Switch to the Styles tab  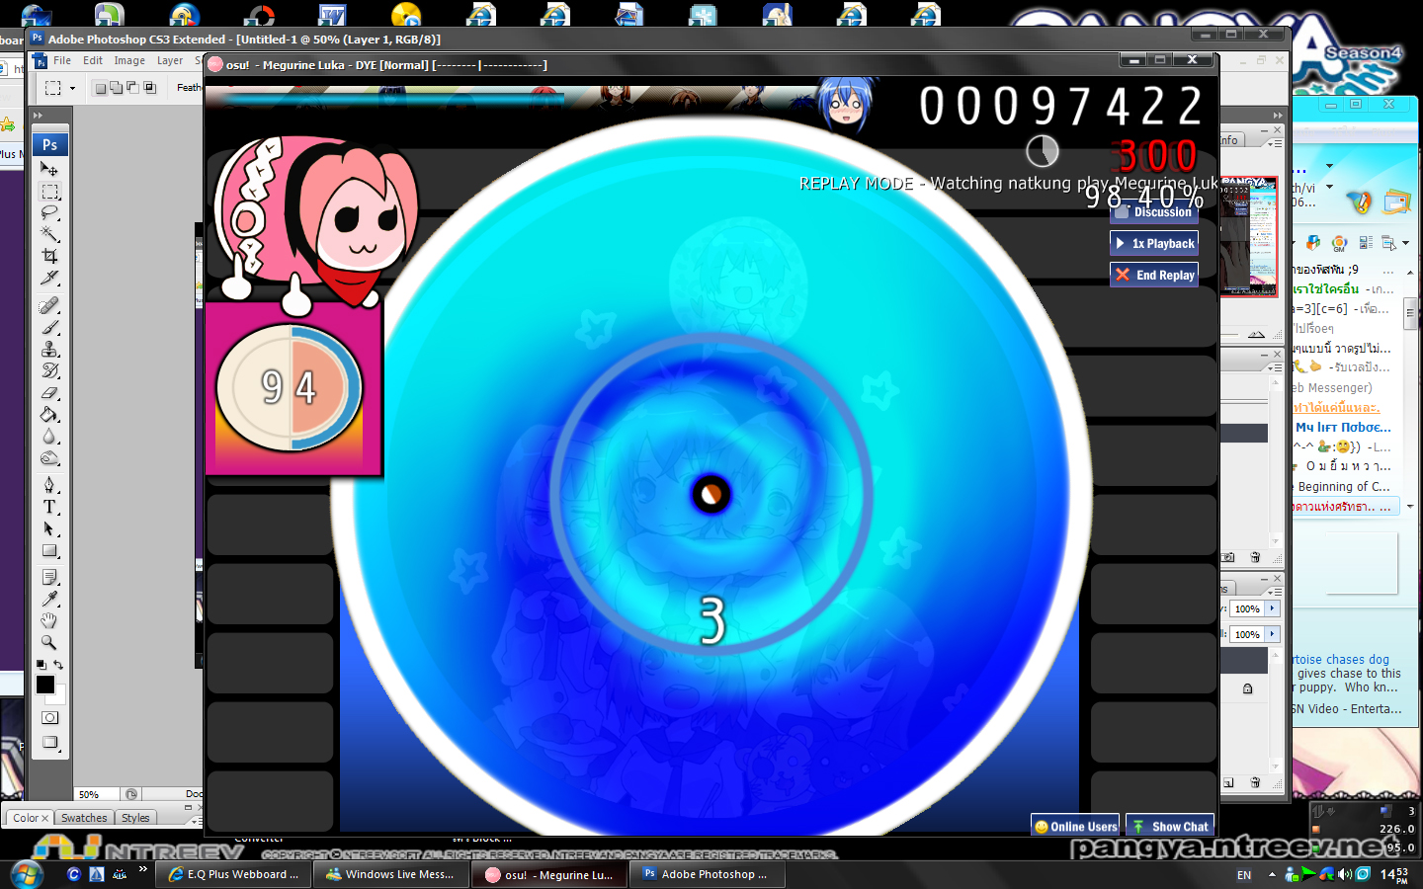[x=135, y=818]
